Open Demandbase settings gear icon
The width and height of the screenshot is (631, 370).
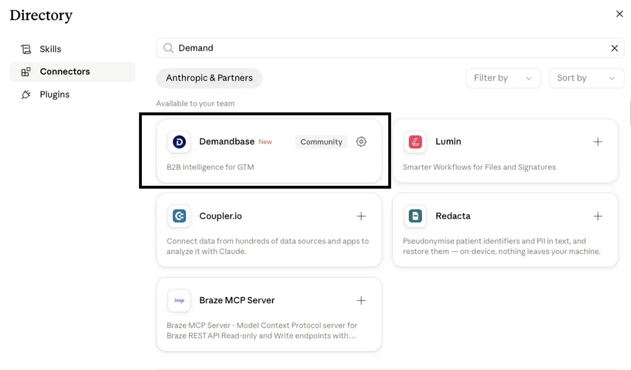pyautogui.click(x=361, y=142)
